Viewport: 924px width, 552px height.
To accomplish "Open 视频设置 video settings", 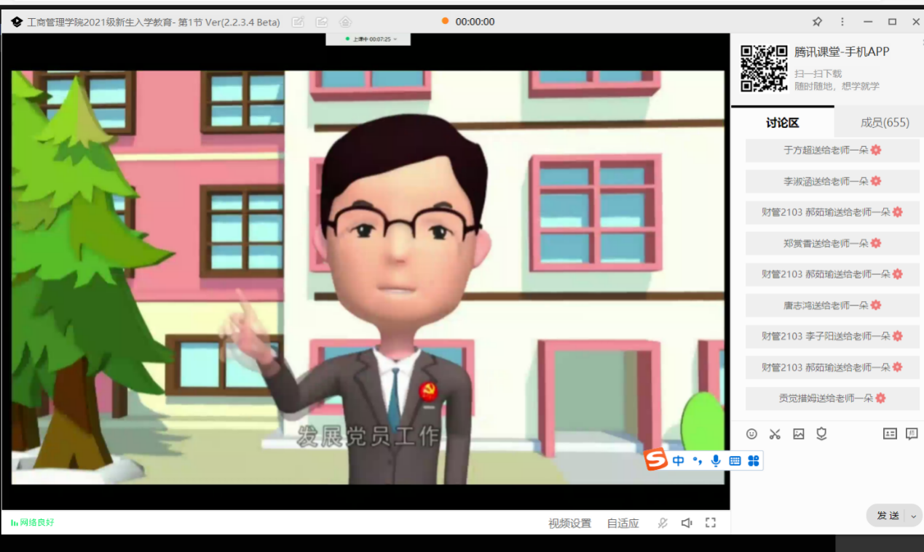I will (x=569, y=524).
